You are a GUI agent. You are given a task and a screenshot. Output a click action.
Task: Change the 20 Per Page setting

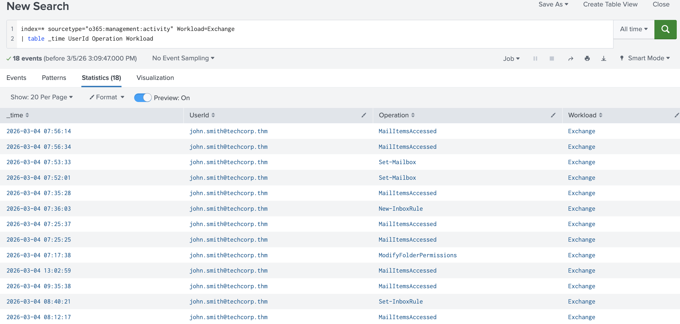tap(42, 97)
